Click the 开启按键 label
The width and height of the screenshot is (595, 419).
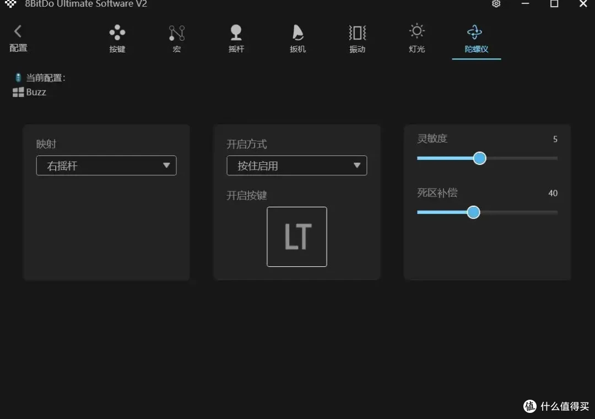click(x=247, y=195)
